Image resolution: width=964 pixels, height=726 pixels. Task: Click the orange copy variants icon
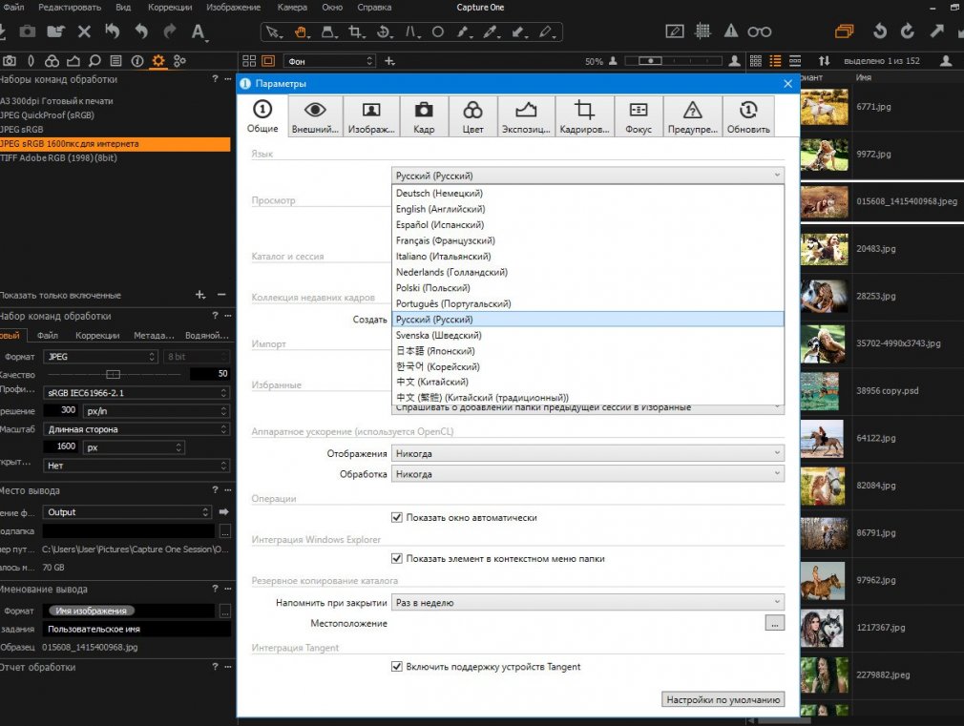pos(845,31)
